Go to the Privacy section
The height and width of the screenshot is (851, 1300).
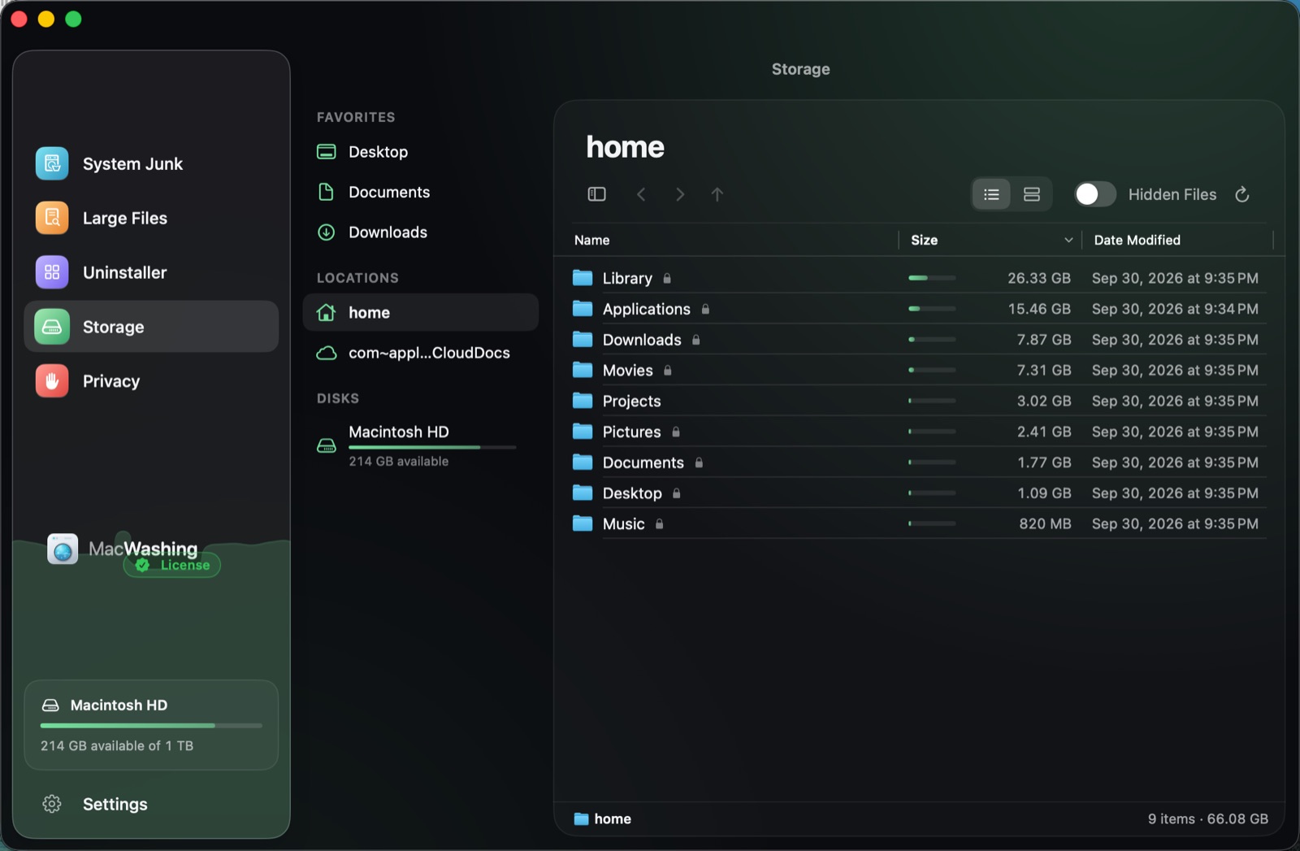coord(151,381)
